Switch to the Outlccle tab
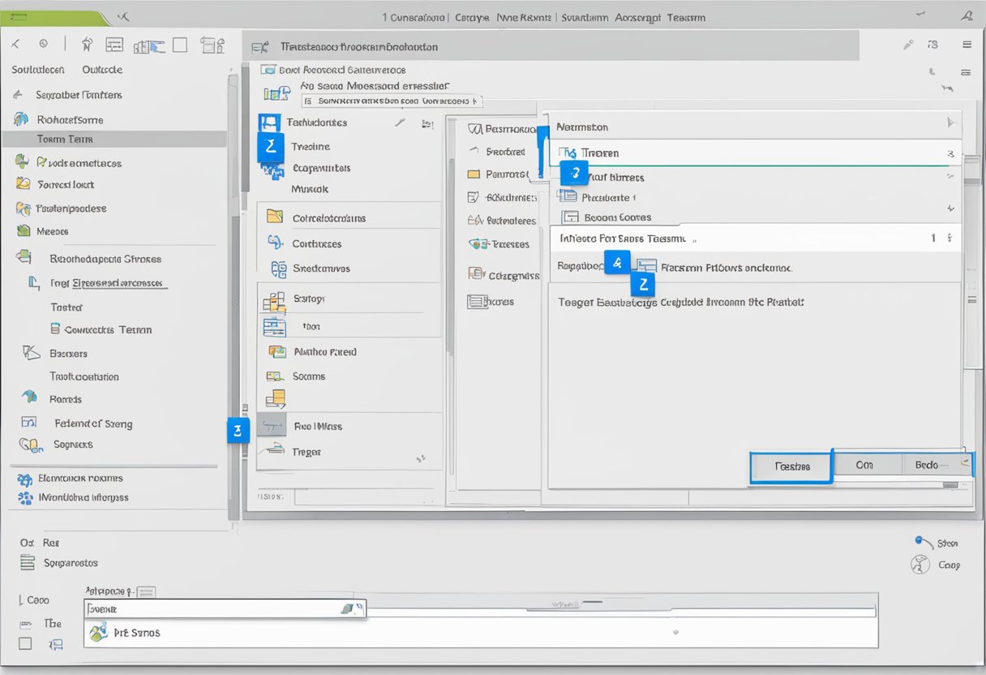Image resolution: width=986 pixels, height=675 pixels. 101,70
